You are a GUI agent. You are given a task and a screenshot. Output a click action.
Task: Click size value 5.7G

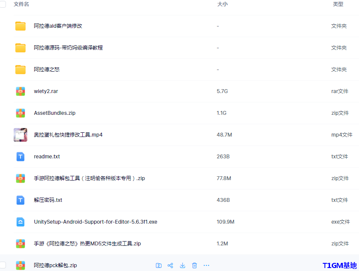(x=222, y=91)
